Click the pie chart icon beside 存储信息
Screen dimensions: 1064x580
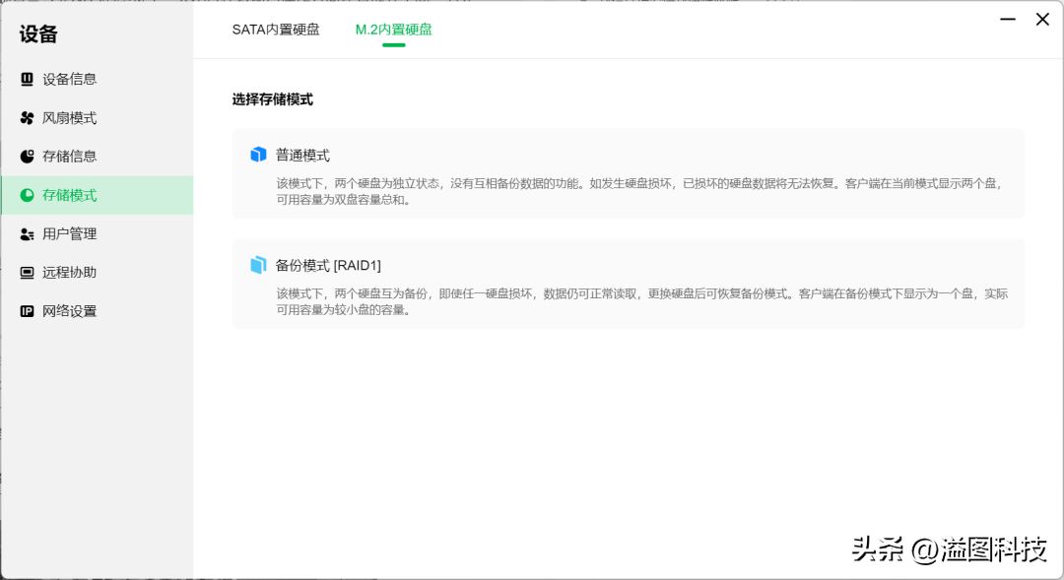tap(28, 157)
